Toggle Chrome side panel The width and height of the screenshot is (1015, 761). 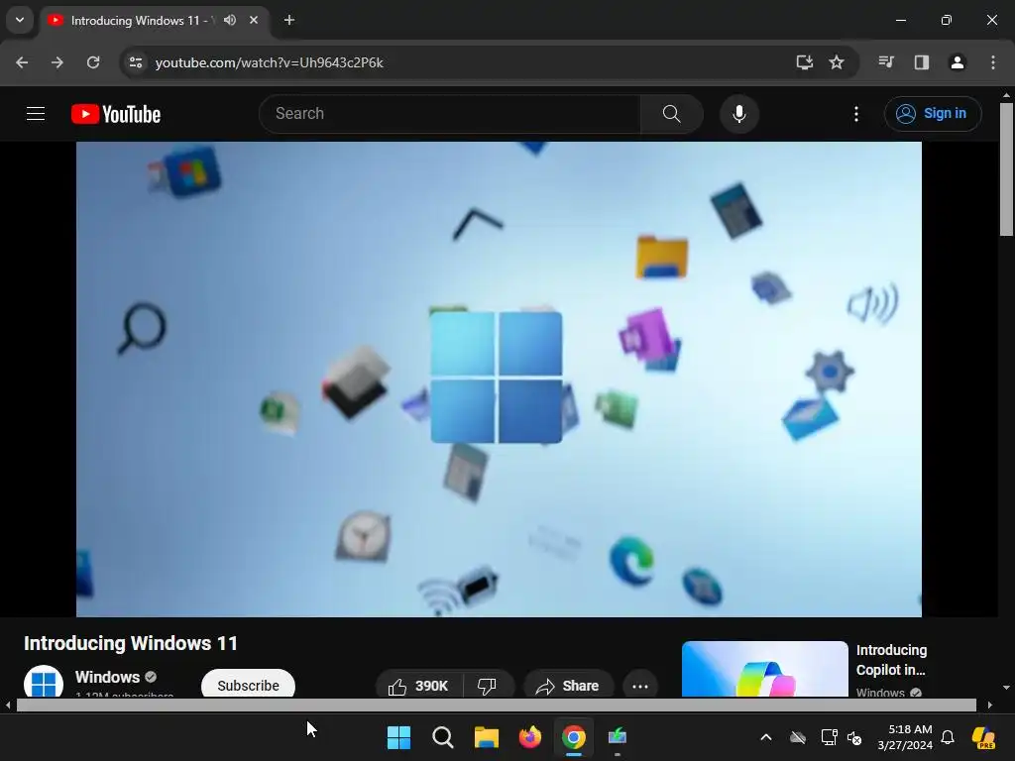pos(921,62)
